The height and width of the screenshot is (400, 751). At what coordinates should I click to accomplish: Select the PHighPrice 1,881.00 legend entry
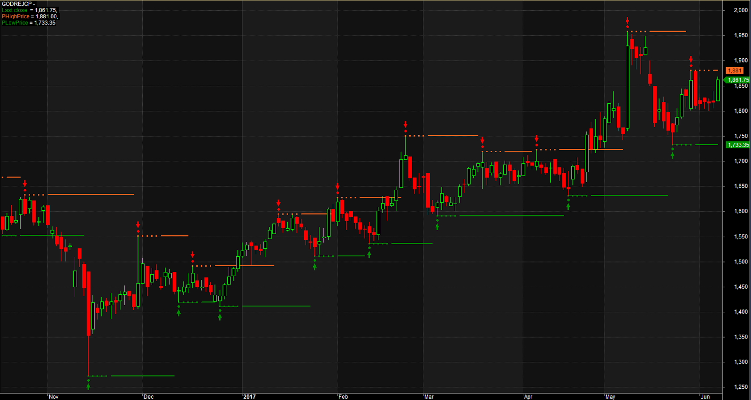pyautogui.click(x=30, y=16)
